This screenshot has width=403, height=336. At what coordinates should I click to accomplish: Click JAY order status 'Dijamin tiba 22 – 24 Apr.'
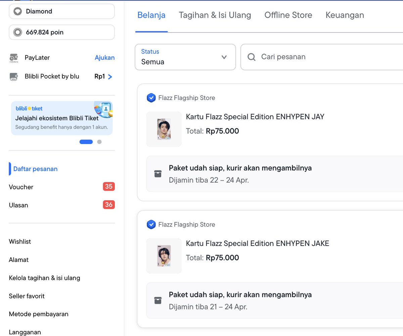pos(209,180)
